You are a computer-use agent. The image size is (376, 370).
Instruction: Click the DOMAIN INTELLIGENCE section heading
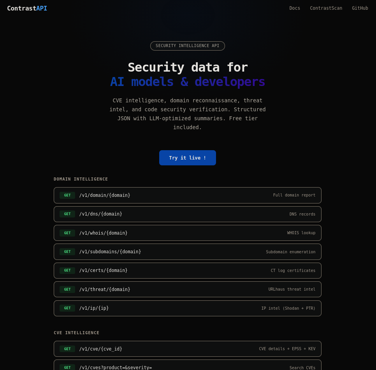coord(81,179)
